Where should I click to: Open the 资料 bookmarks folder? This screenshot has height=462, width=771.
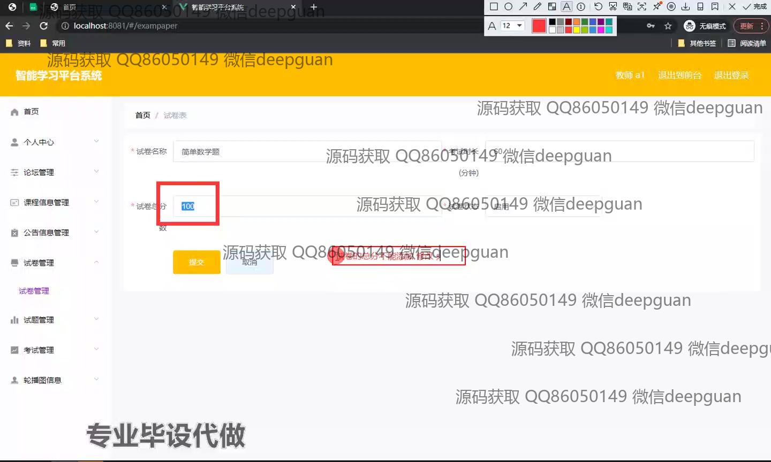(18, 43)
